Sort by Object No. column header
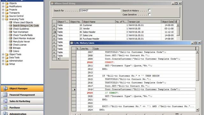The width and height of the screenshot is (204, 115). pyautogui.click(x=76, y=22)
